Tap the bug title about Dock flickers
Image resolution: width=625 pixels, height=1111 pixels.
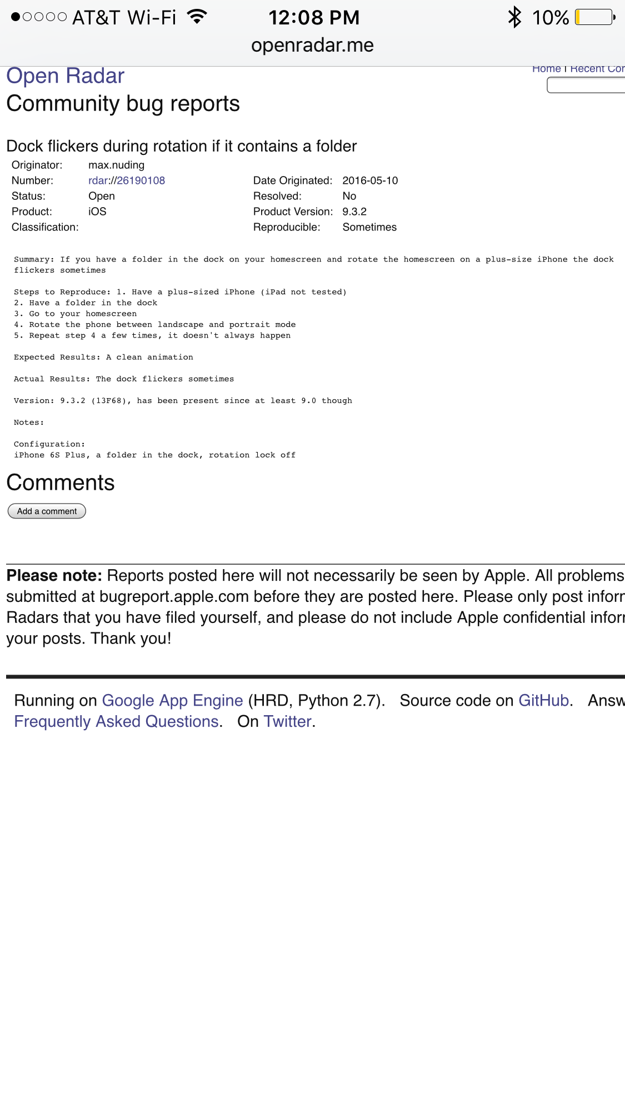182,146
